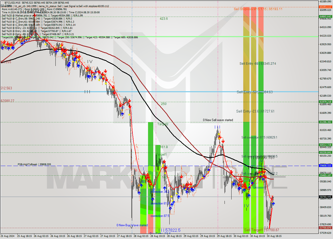Select the current price 58760.445 axis tag

[325, 197]
